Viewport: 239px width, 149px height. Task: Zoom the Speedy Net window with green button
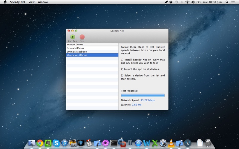(76, 31)
